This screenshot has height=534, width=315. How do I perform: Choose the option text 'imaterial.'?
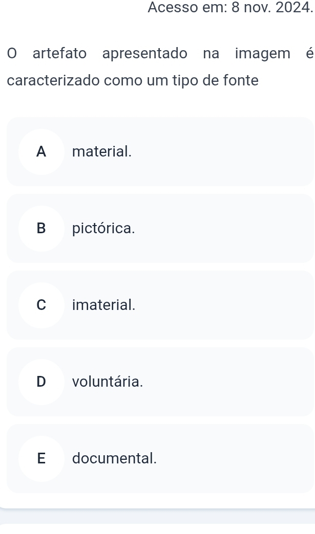coord(103,305)
